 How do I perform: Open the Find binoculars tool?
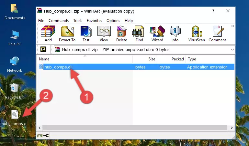[139, 34]
